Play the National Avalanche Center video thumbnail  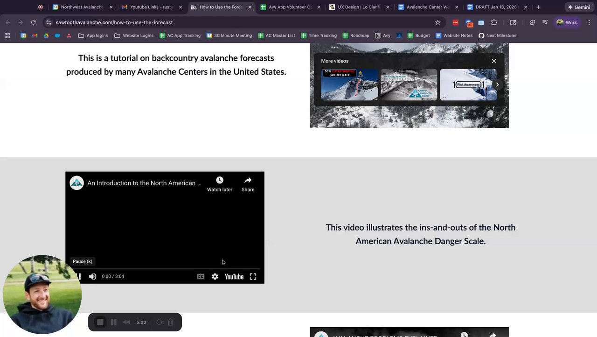[409, 84]
